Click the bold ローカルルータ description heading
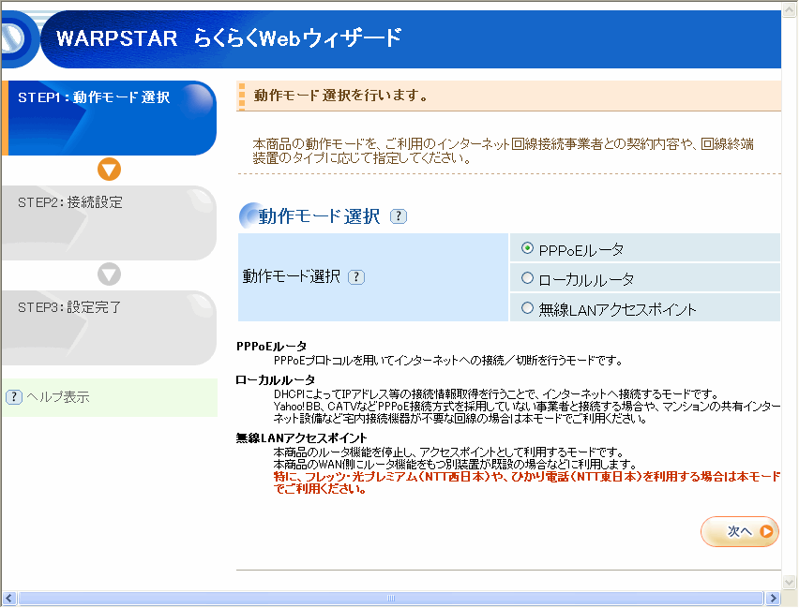 275,380
